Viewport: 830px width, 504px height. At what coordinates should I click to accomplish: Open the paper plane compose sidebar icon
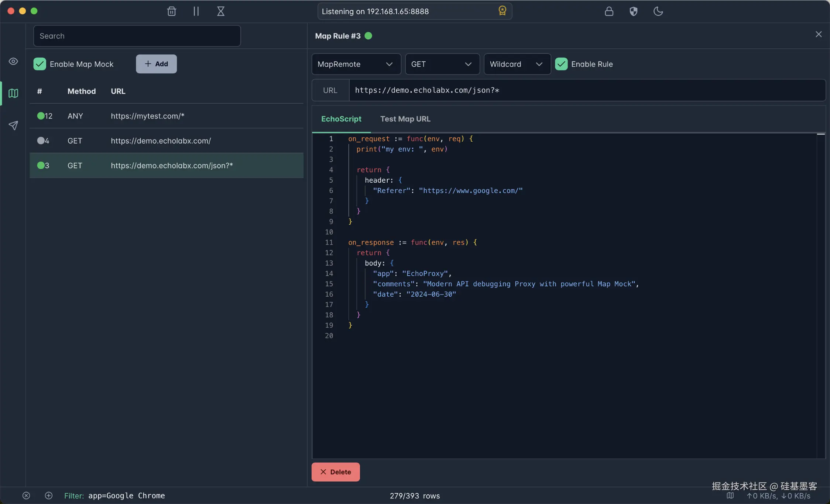13,125
